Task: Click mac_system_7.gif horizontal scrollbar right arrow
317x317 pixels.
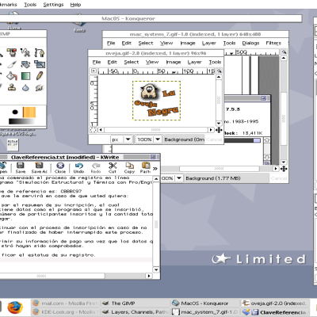Action: click(x=276, y=169)
